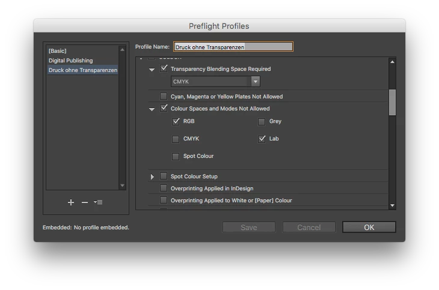
Task: Click the OK button
Action: (369, 228)
